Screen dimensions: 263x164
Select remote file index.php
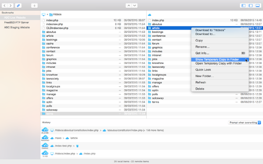pos(205,20)
